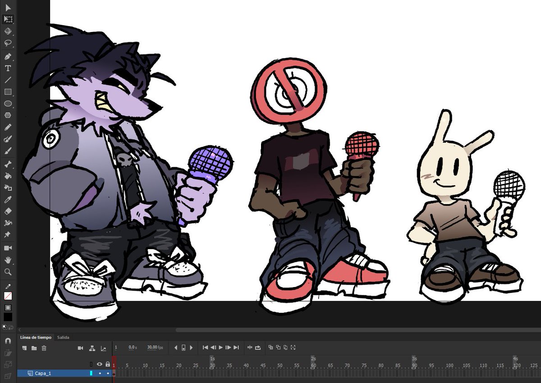This screenshot has width=541, height=383.
Task: Go to the last frame
Action: pos(236,347)
